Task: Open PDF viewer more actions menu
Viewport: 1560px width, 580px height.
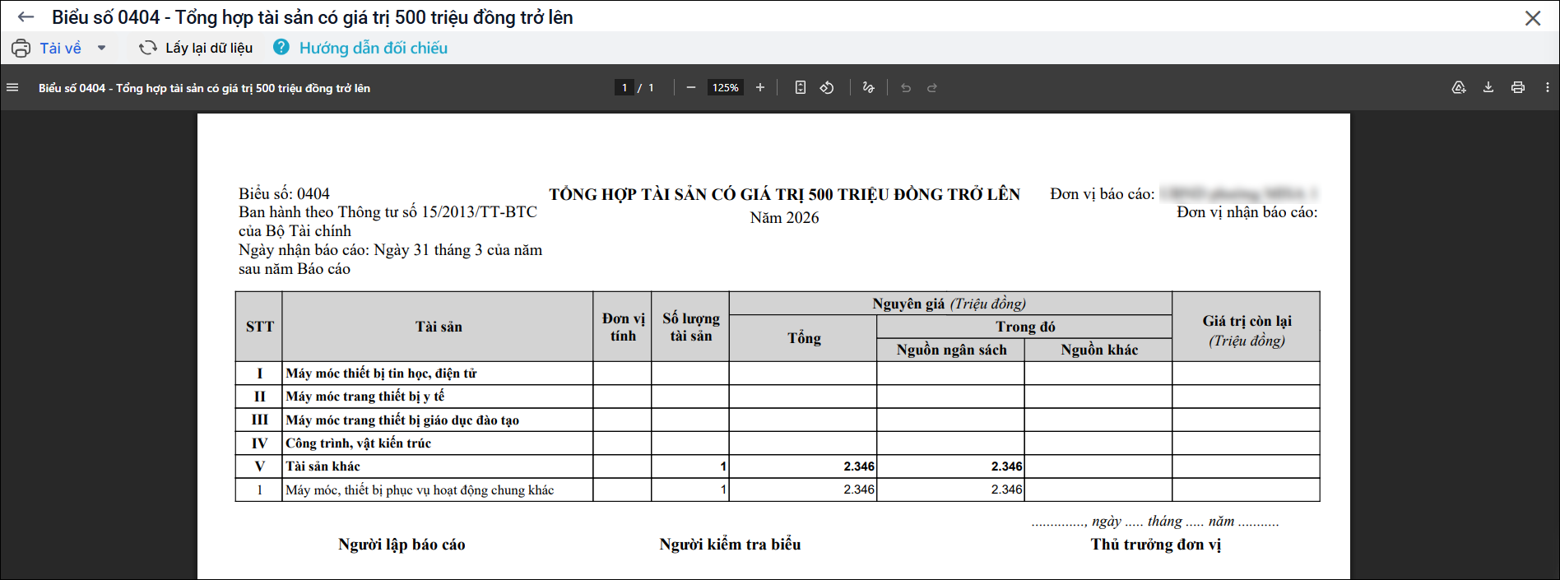Action: tap(1548, 87)
